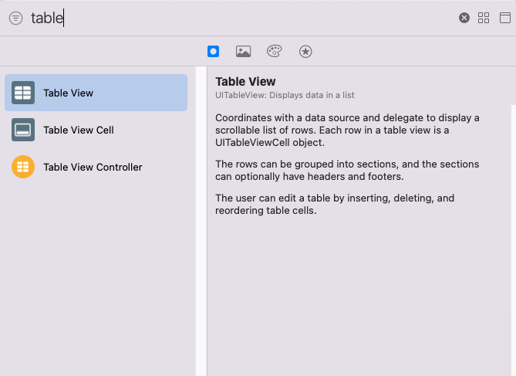Click the orange Table View Controller icon
Image resolution: width=516 pixels, height=376 pixels.
(x=23, y=167)
